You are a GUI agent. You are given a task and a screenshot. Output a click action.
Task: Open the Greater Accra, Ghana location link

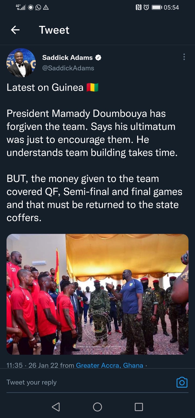coord(110,365)
